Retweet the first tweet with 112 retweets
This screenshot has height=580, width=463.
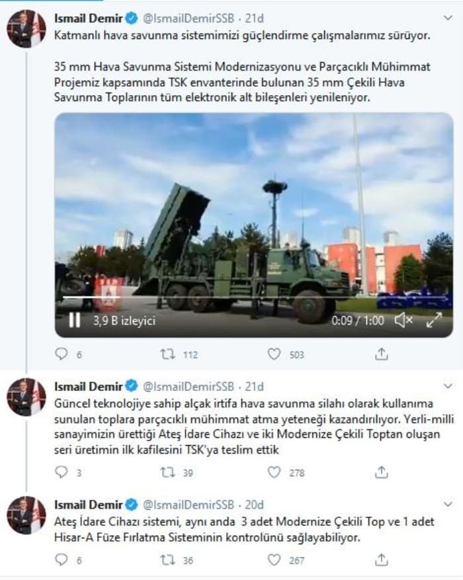click(168, 354)
